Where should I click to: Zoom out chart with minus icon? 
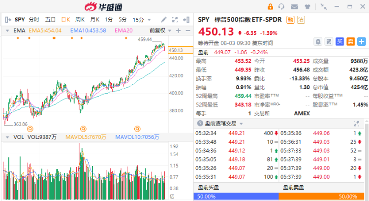click(188, 31)
